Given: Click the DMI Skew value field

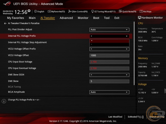Looking at the screenshot, I should click(109, 81).
